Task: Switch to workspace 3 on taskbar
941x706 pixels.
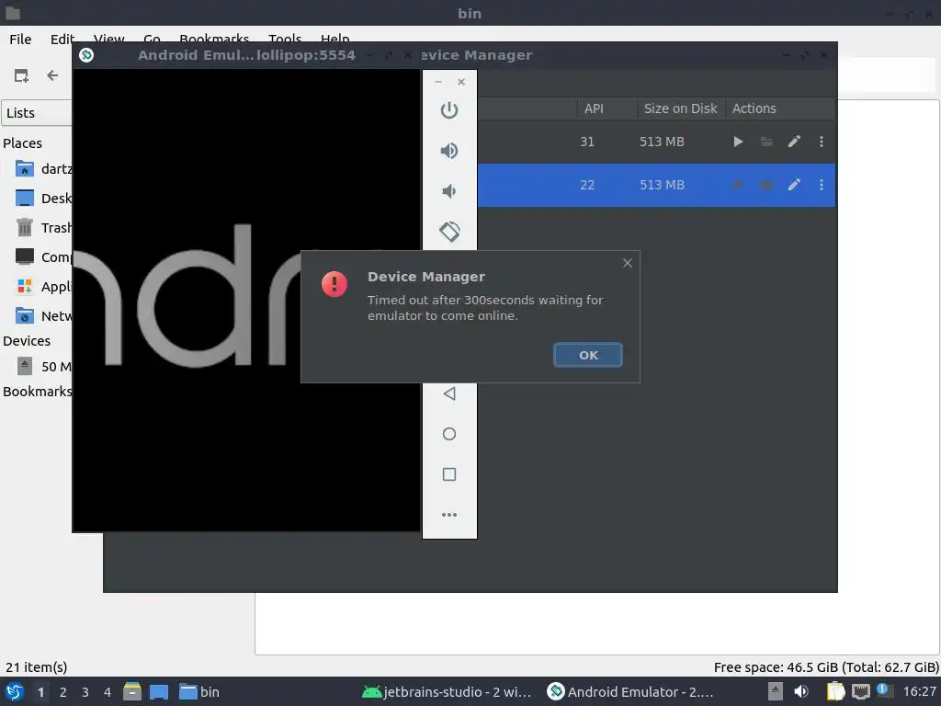Action: point(85,692)
